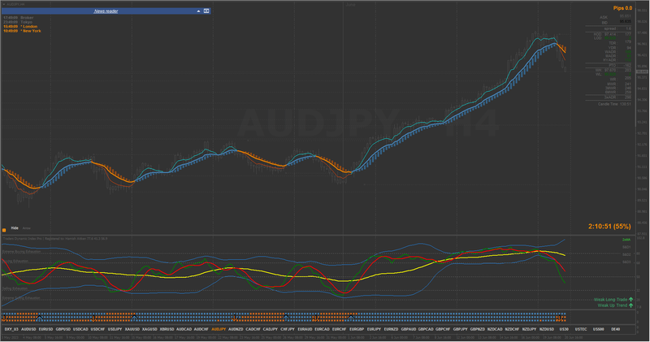This screenshot has height=342, width=650.
Task: Click the Extreme Buying Exhaustion label
Action: click(22, 252)
